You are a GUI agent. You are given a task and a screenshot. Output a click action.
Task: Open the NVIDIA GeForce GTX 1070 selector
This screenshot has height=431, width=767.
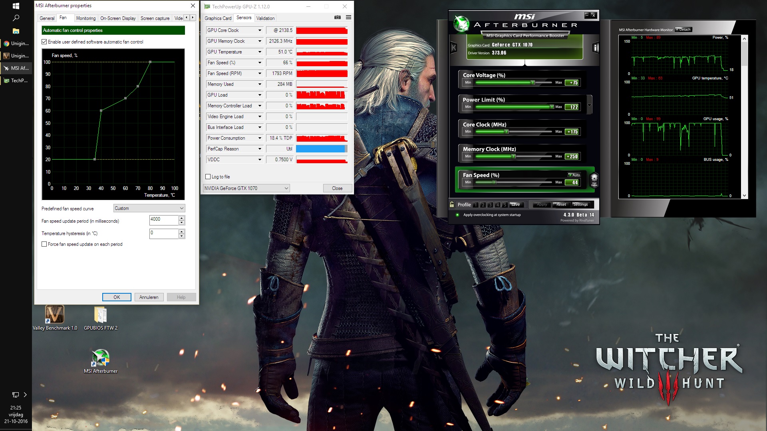(x=246, y=188)
